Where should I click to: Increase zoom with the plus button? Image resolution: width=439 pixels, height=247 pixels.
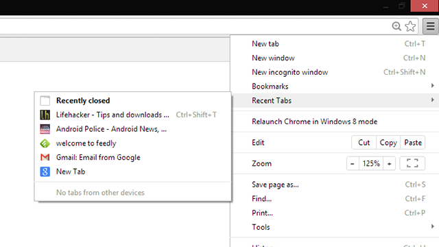pyautogui.click(x=389, y=163)
